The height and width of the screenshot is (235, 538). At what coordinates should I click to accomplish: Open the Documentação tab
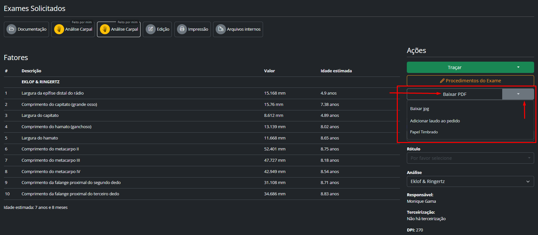point(26,29)
